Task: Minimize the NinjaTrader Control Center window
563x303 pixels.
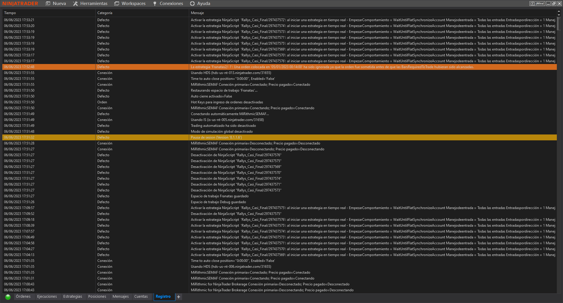Action: click(548, 4)
